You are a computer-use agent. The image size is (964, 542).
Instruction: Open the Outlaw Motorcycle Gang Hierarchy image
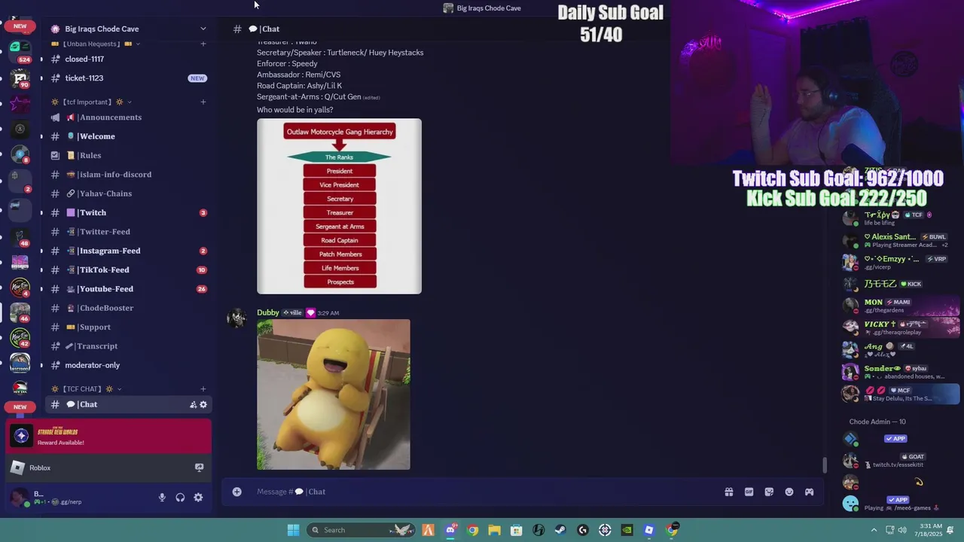coord(339,206)
